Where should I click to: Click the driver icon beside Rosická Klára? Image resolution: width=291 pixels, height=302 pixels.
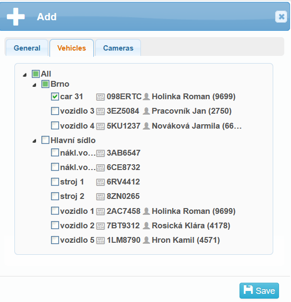click(146, 225)
